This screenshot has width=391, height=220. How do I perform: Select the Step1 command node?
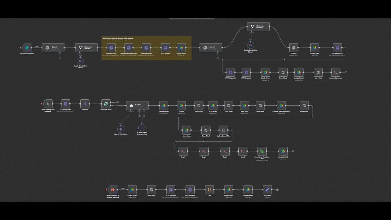183,151
